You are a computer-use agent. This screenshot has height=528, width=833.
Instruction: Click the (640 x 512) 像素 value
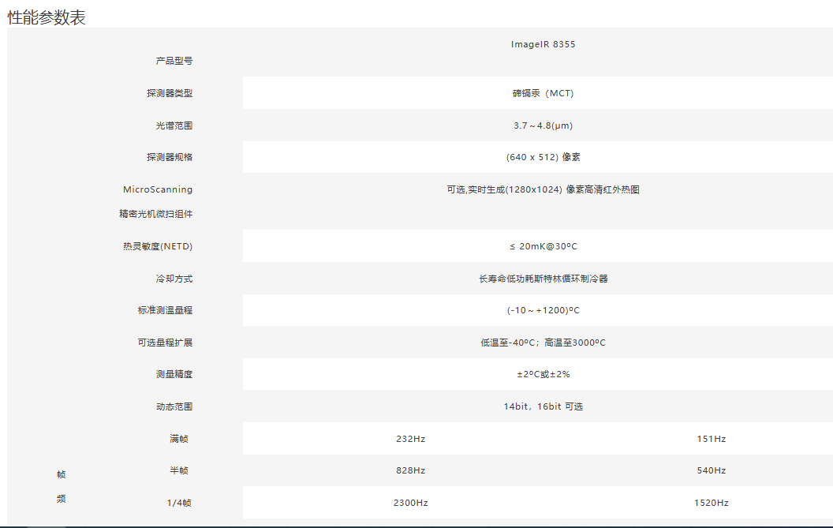[543, 157]
